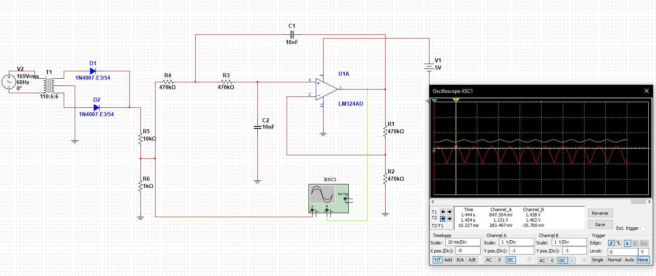Select the rising edge trigger icon
Viewport: 656px width, 276px height.
point(611,243)
